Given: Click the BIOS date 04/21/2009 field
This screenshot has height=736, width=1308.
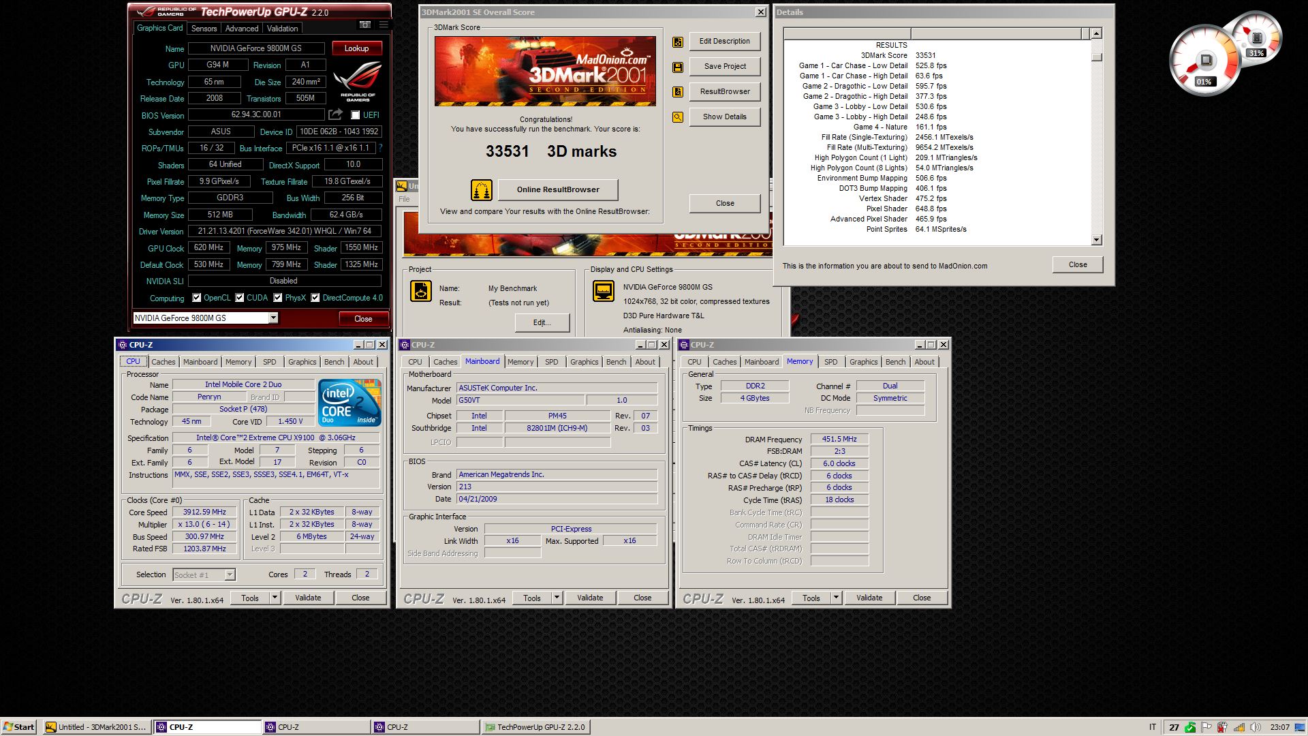Looking at the screenshot, I should coord(557,500).
